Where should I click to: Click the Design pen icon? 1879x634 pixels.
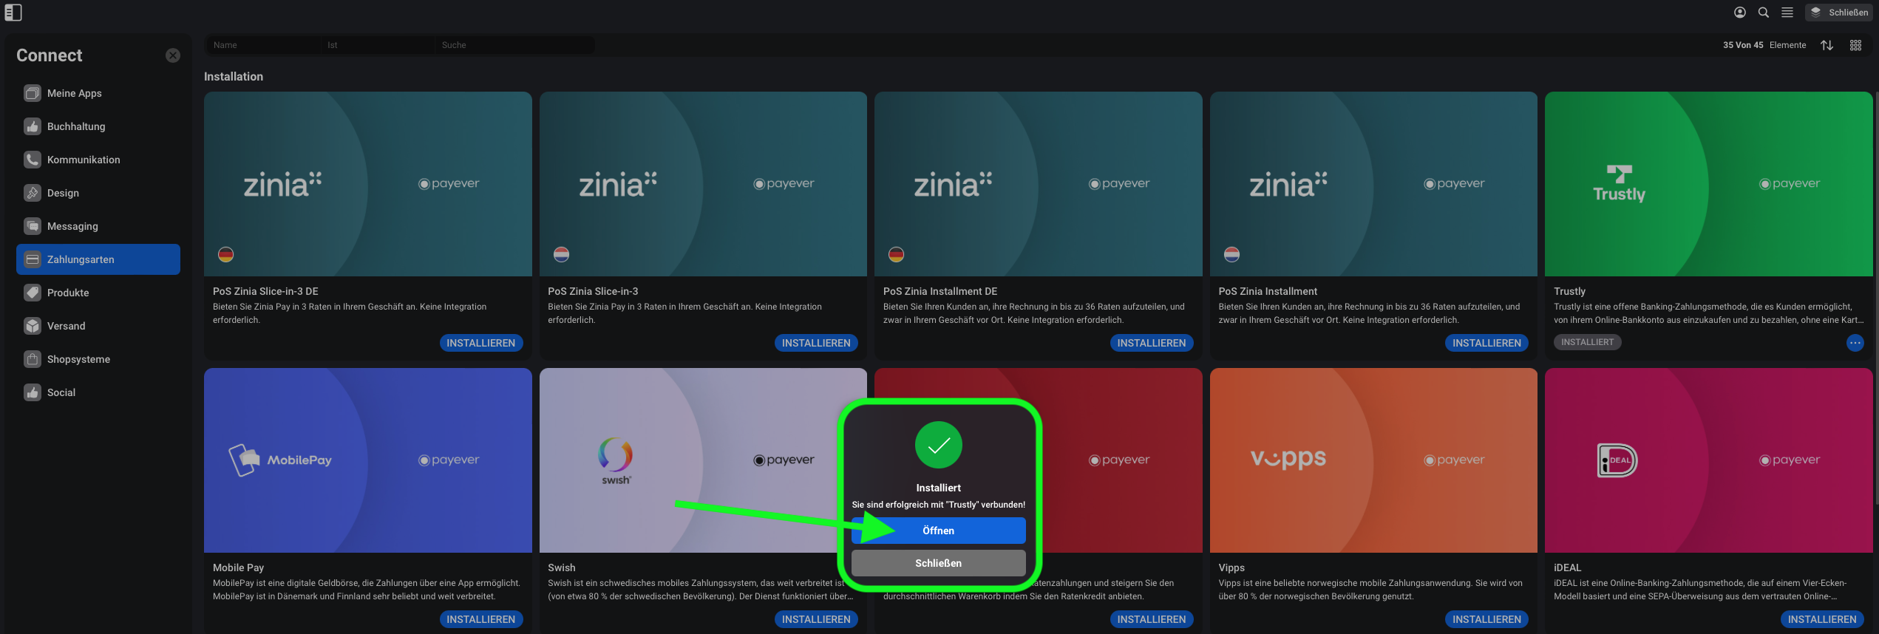coord(33,193)
